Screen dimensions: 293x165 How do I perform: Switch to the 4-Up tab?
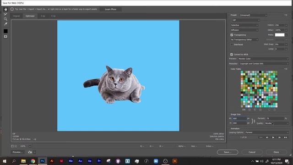click(53, 16)
